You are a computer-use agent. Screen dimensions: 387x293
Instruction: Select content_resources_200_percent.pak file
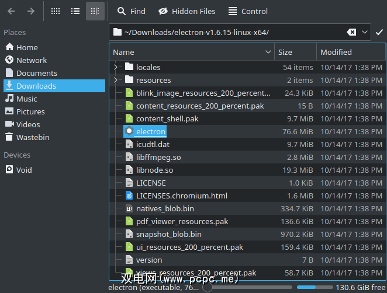click(200, 106)
